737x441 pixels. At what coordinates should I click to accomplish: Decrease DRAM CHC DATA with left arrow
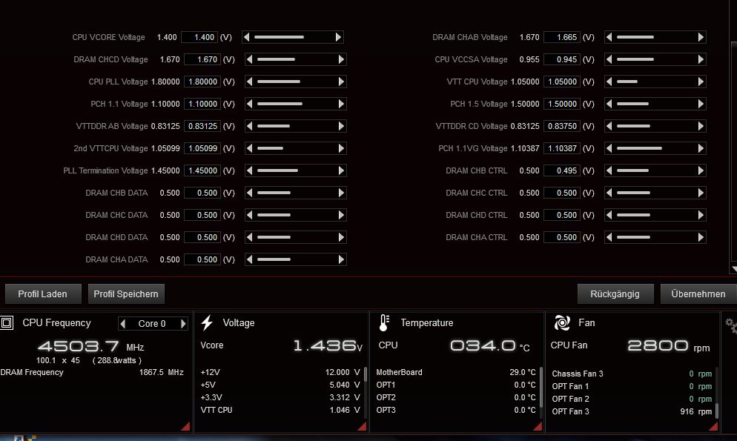250,215
